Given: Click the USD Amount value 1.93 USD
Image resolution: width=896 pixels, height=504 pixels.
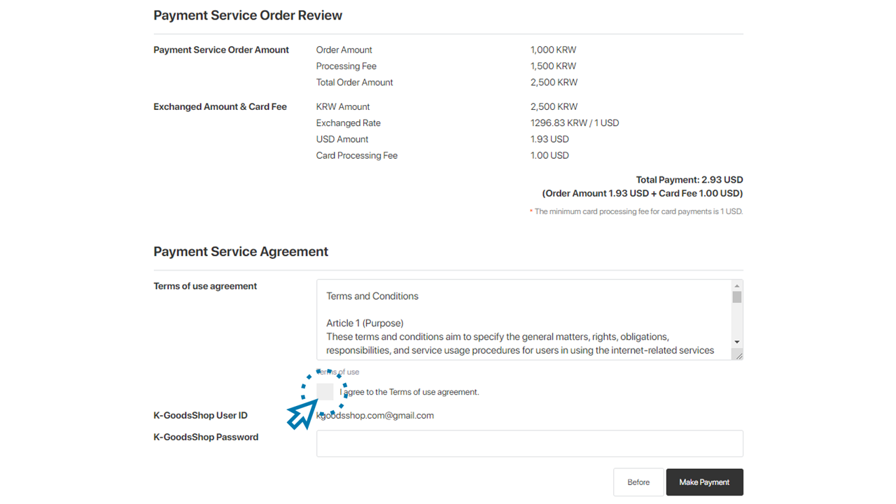Looking at the screenshot, I should [549, 139].
